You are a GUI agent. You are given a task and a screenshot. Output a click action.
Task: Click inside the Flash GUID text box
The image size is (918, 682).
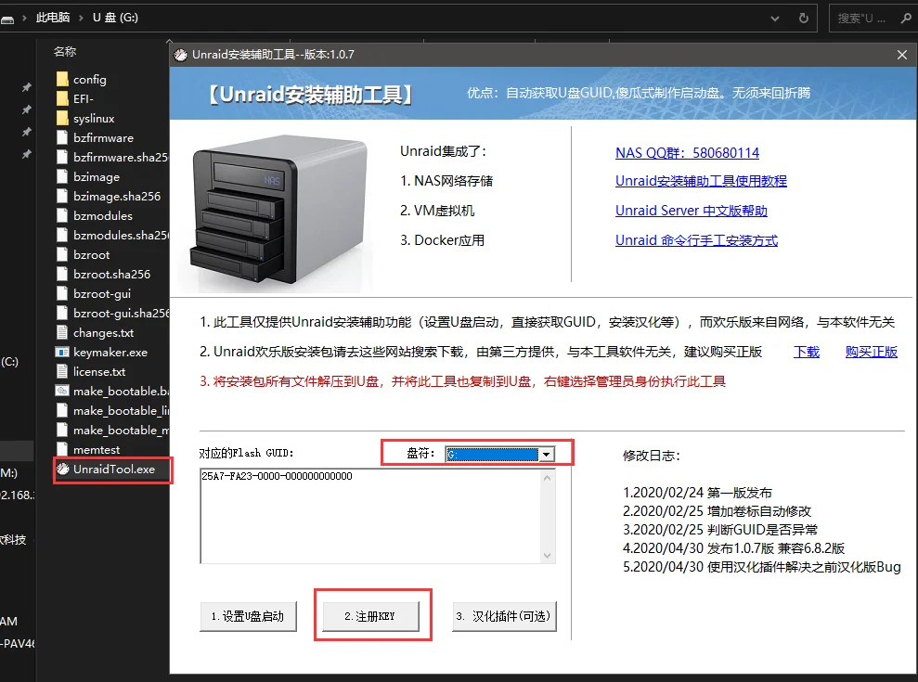tap(370, 516)
